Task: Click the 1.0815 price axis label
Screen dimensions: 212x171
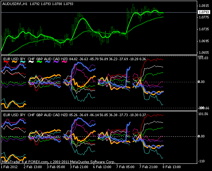Action: (204, 6)
